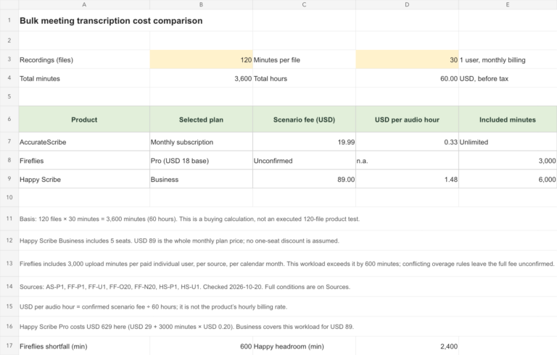Select row 6 header
Image resolution: width=557 pixels, height=355 pixels.
pos(9,120)
